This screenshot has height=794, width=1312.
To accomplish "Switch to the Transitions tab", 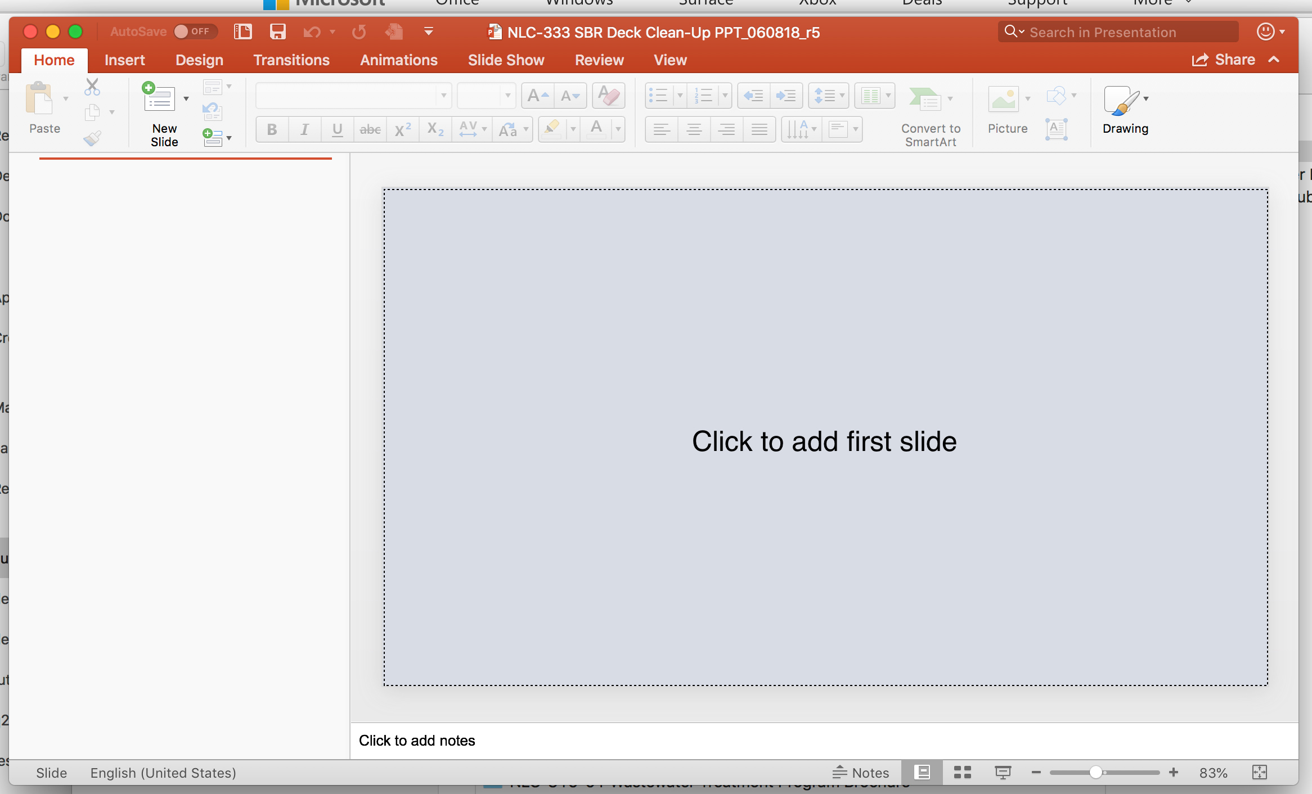I will (x=291, y=60).
